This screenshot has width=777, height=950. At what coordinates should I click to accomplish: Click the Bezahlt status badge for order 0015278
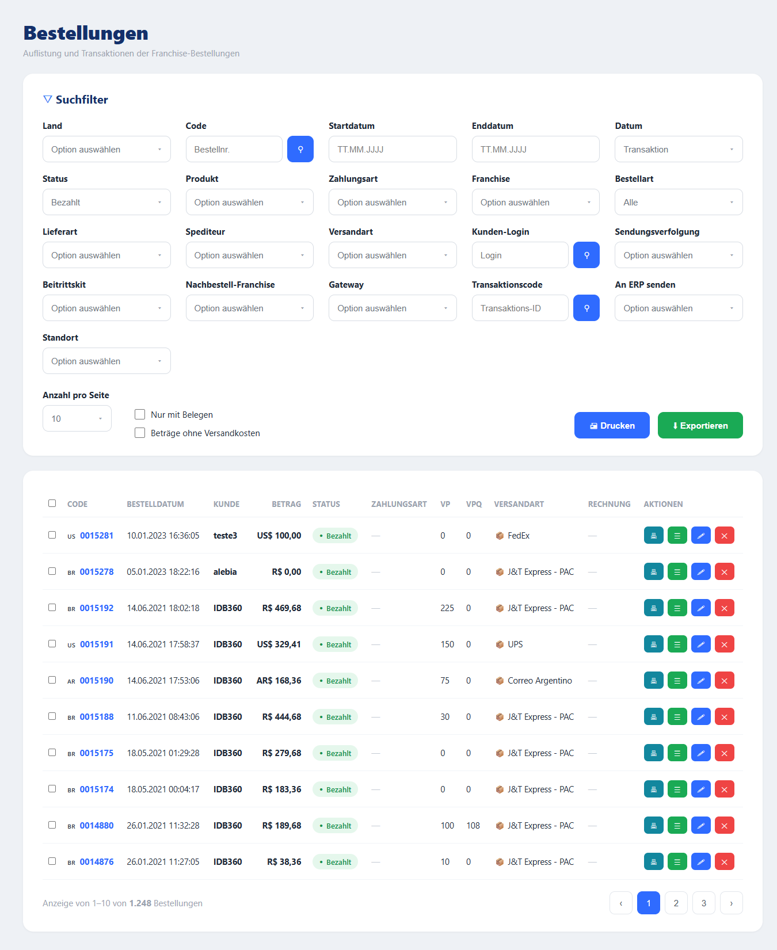point(335,572)
